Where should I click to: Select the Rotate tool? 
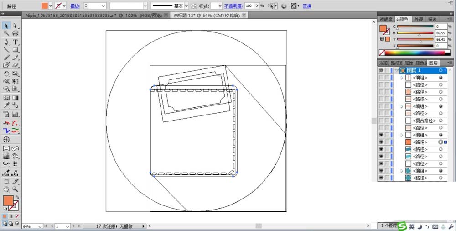click(x=6, y=74)
